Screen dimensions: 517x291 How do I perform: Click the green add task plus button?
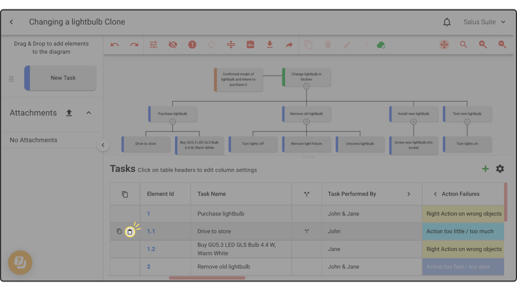click(x=485, y=169)
